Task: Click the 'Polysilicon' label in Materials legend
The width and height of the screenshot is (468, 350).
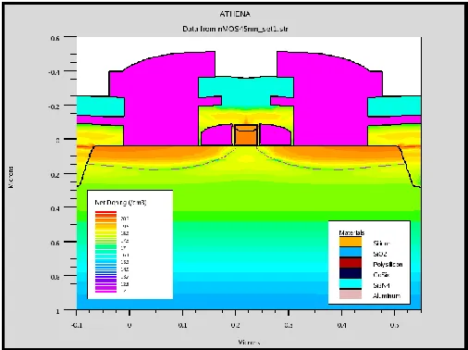Action: pos(388,265)
